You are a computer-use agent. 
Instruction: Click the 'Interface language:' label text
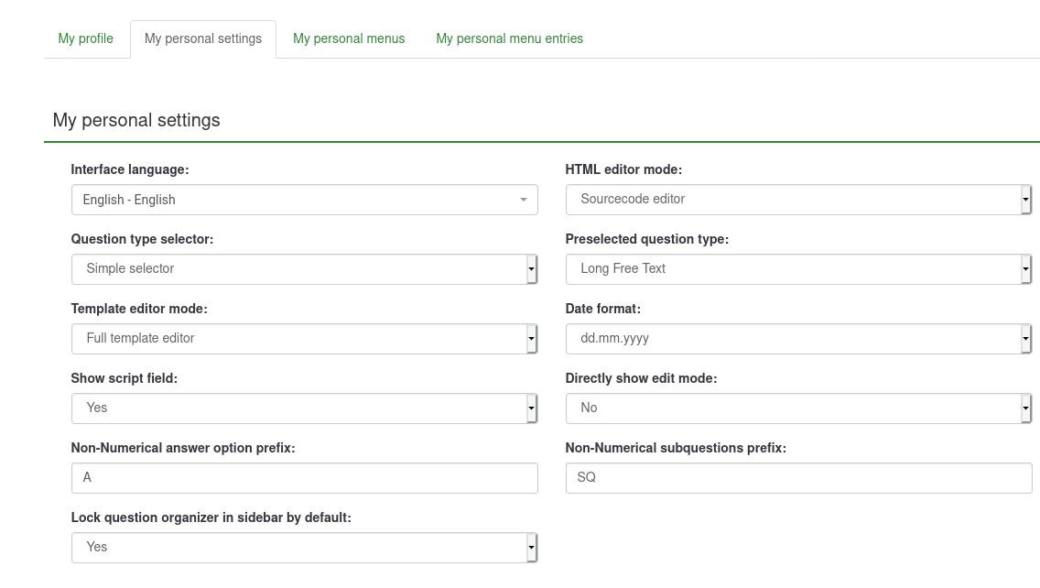tap(130, 169)
